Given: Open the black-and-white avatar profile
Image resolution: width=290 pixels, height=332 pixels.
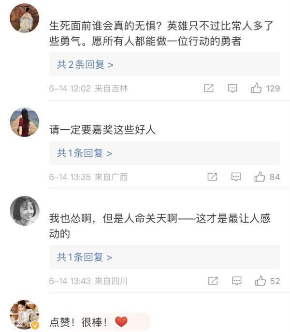Looking at the screenshot, I should (x=25, y=211).
